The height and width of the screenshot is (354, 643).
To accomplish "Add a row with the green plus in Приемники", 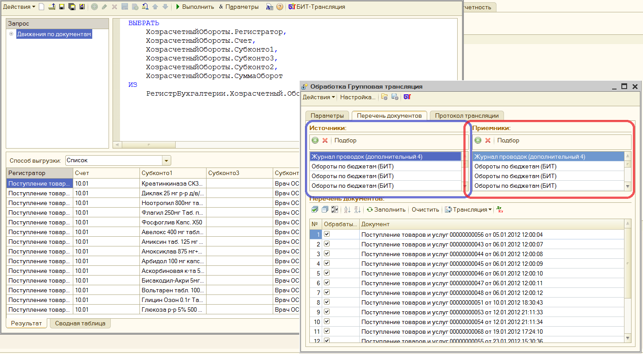I will 478,140.
